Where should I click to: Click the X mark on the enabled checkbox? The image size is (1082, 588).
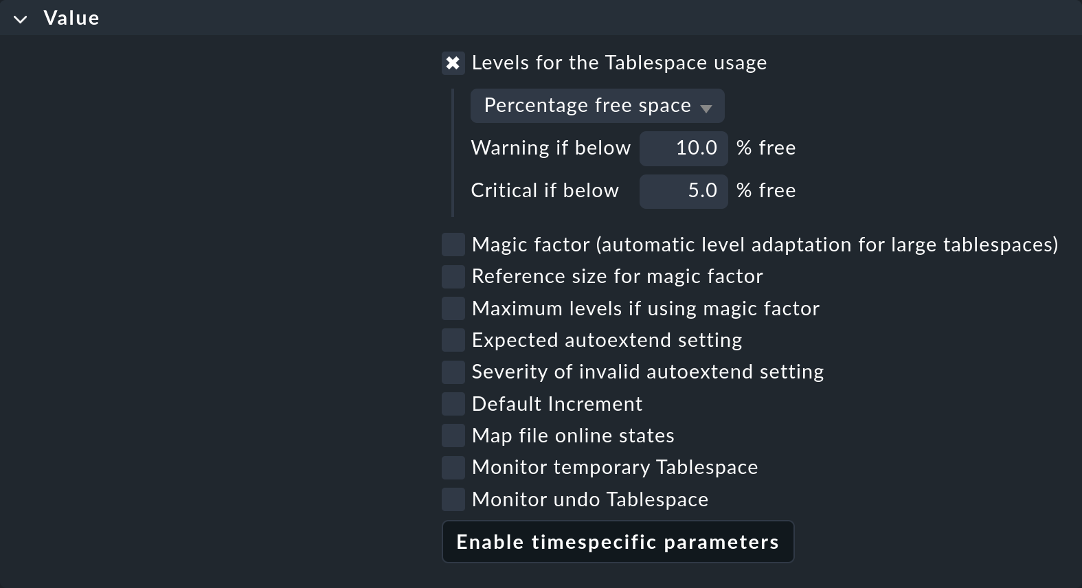pyautogui.click(x=453, y=63)
